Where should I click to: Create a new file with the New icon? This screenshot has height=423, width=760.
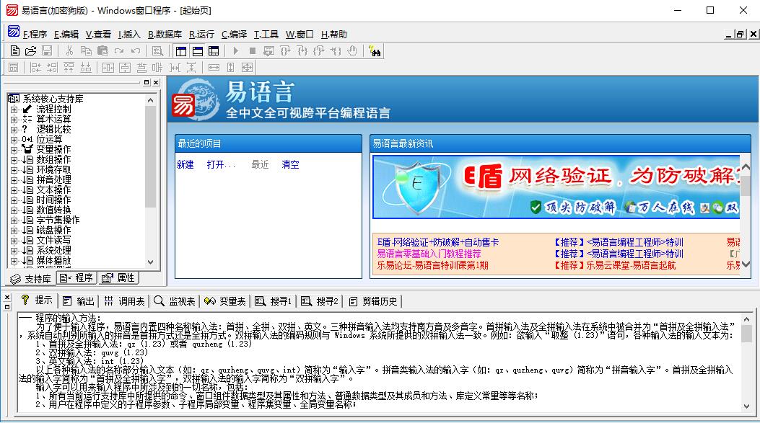[x=14, y=50]
